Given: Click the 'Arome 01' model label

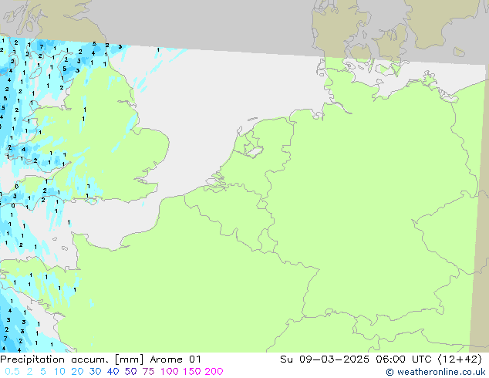Looking at the screenshot, I should (175, 359).
